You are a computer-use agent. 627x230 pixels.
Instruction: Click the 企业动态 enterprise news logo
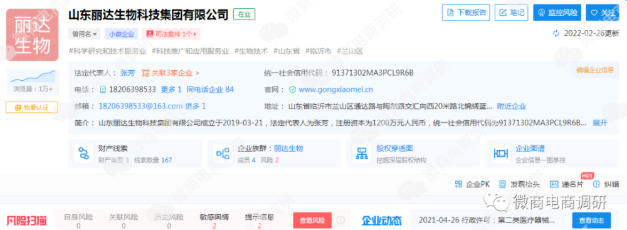tap(382, 221)
